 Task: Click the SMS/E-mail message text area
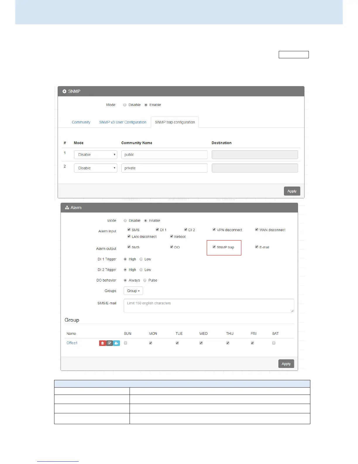tap(209, 306)
